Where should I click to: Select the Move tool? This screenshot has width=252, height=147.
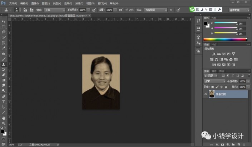[x=4, y=22]
